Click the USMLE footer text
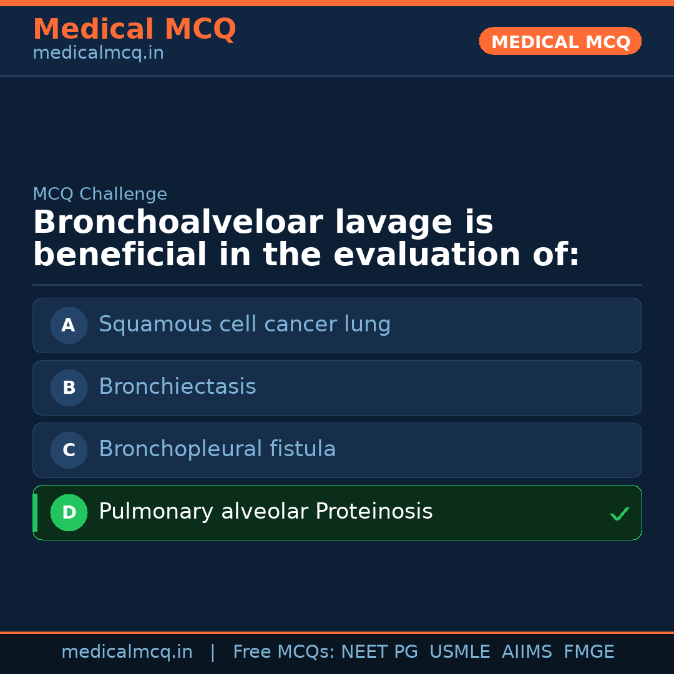This screenshot has width=674, height=674. click(x=459, y=652)
